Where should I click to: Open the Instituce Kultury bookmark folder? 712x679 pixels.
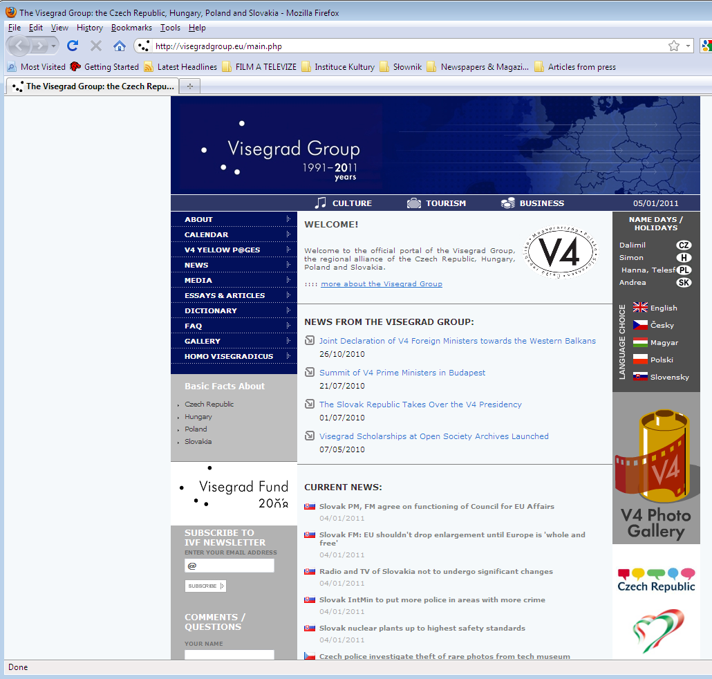(338, 67)
